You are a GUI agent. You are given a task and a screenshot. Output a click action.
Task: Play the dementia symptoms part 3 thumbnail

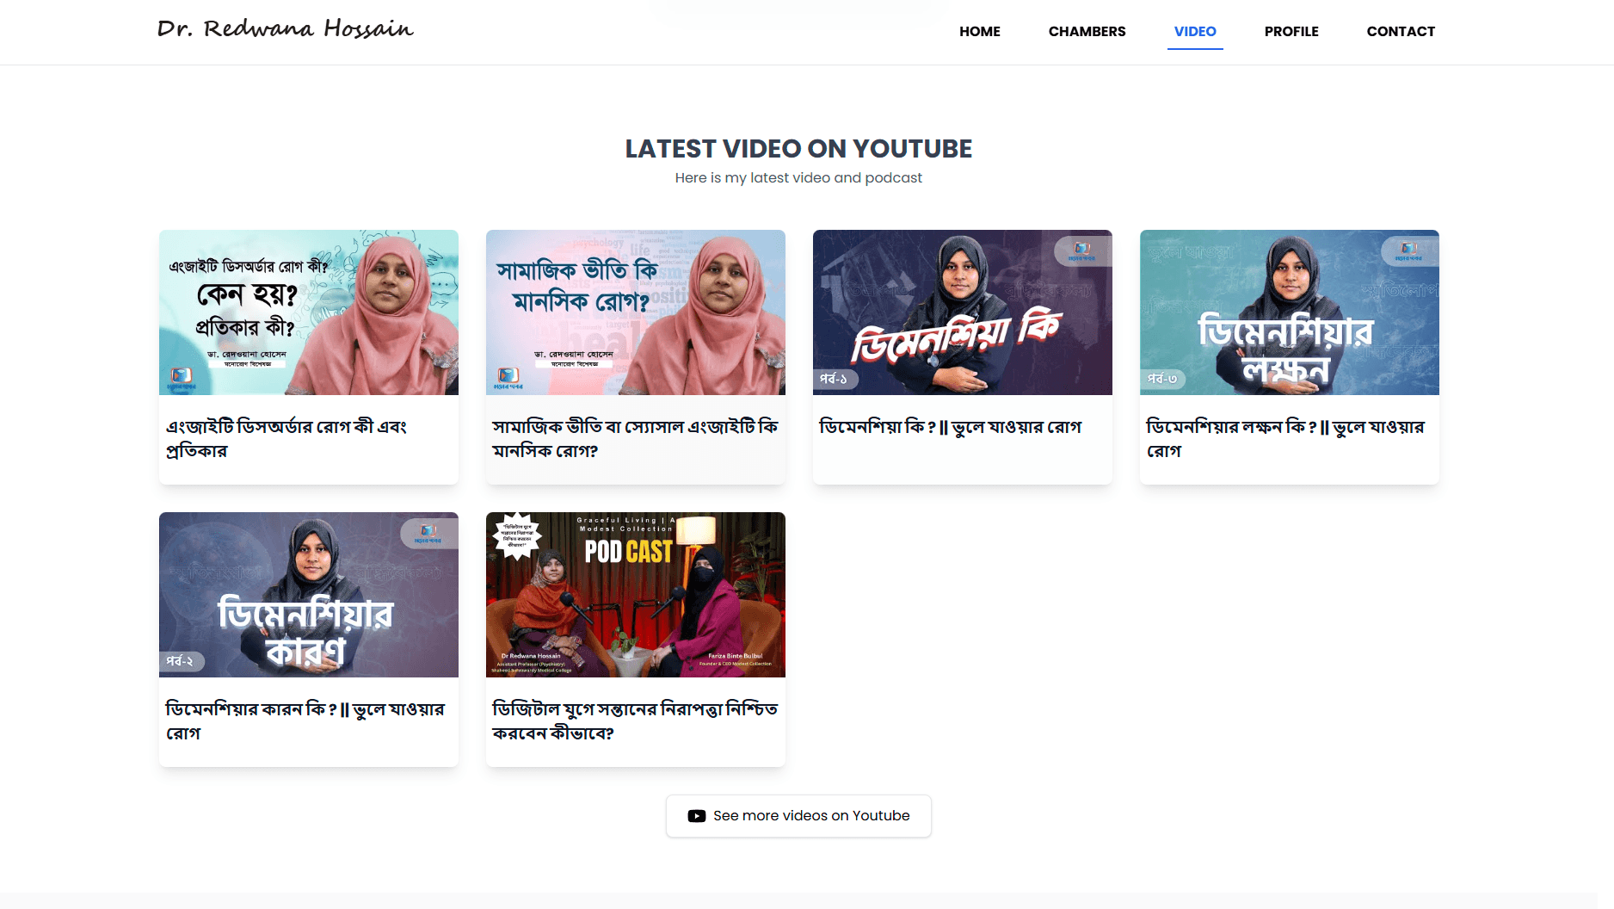[1289, 312]
